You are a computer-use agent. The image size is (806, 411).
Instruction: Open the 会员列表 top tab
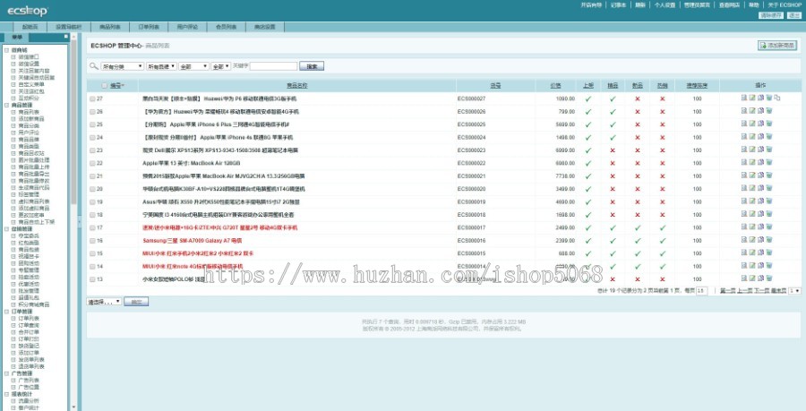point(227,27)
